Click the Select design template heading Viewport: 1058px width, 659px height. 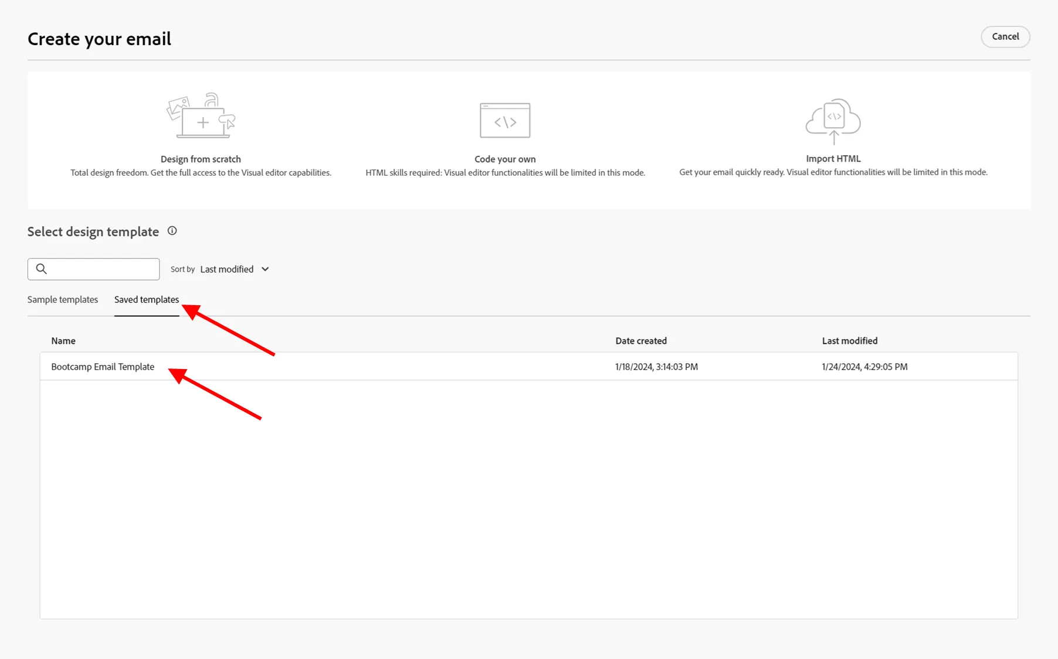(93, 232)
